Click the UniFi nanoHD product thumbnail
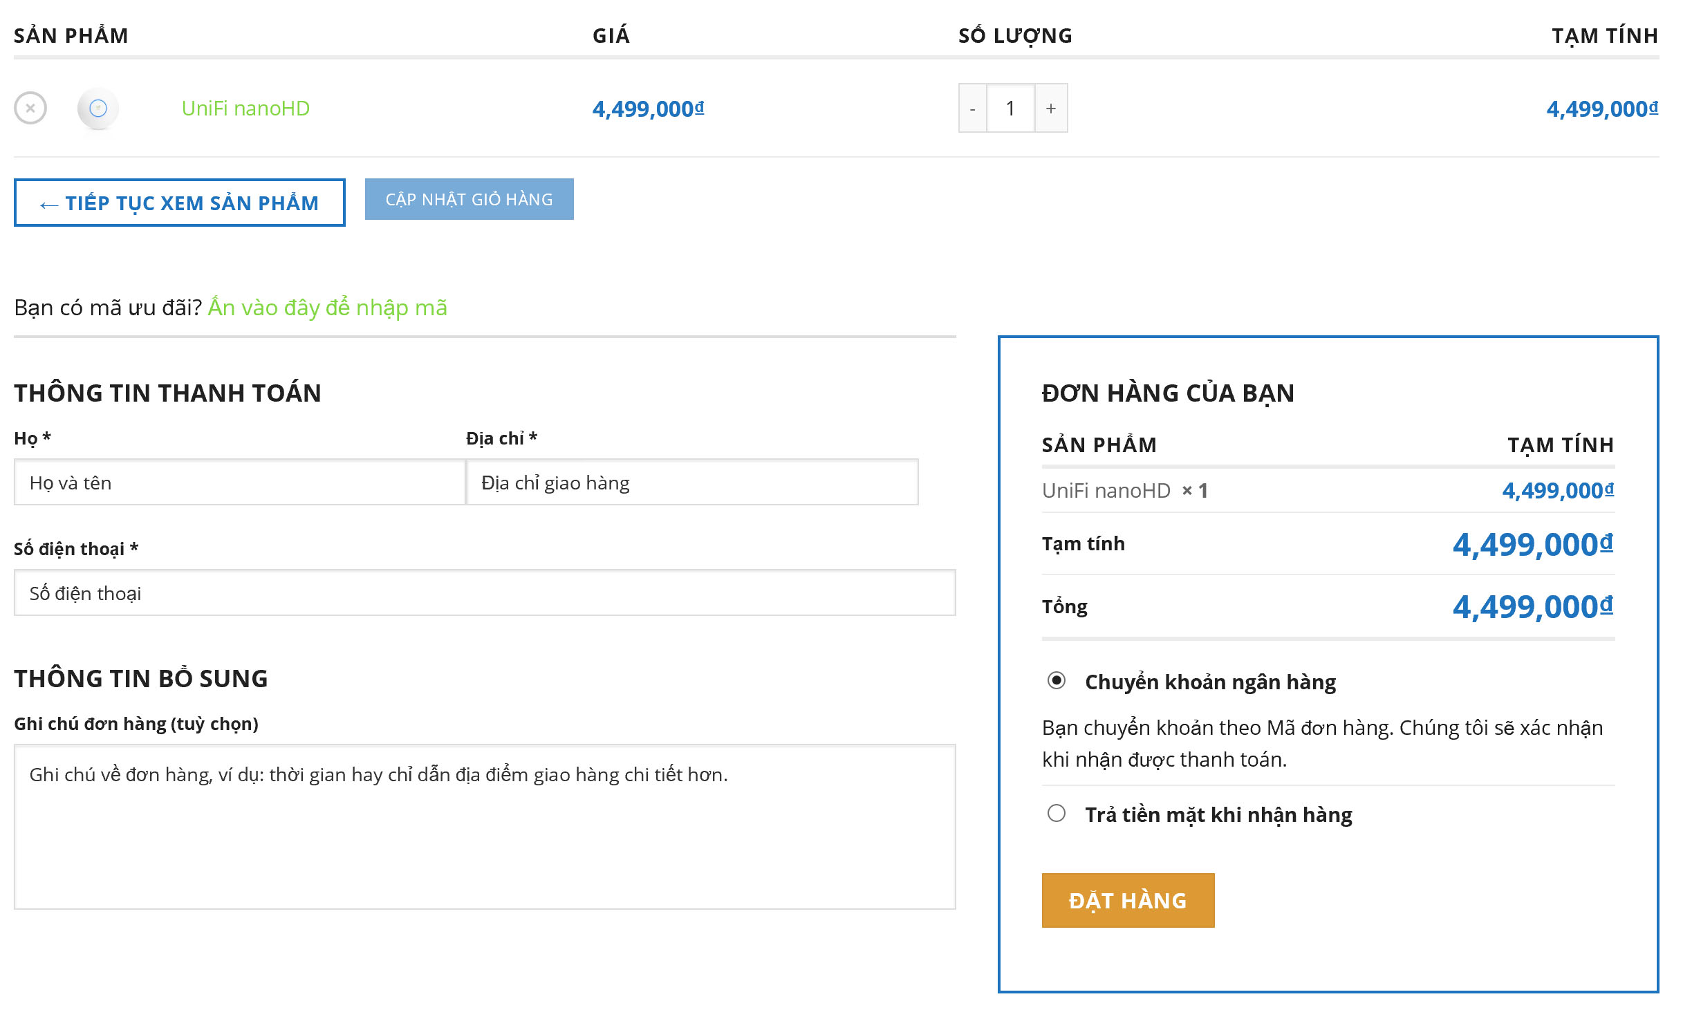Screen dimensions: 1692x1019 (98, 109)
